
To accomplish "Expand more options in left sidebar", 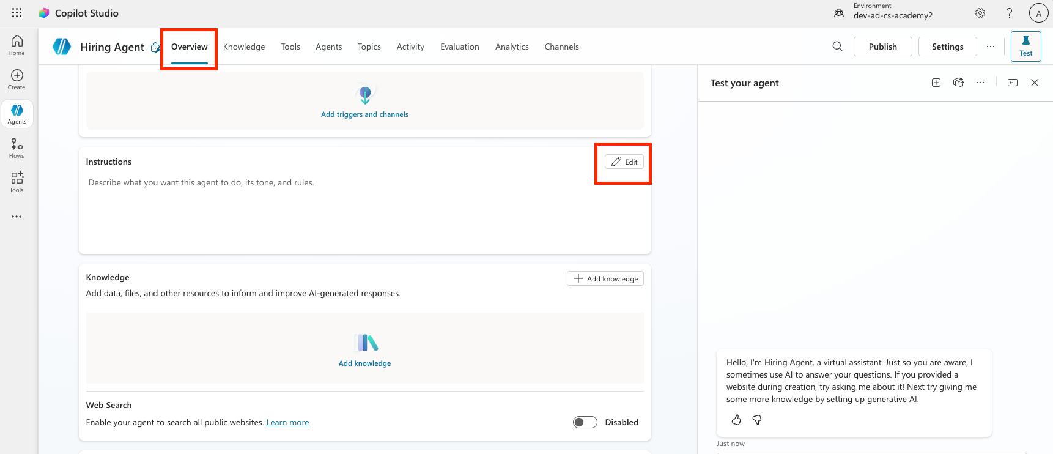I will coord(17,217).
